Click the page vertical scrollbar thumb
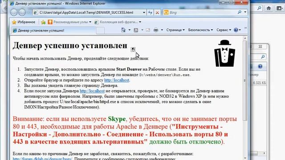The height and width of the screenshot is (160, 285). click(x=245, y=80)
